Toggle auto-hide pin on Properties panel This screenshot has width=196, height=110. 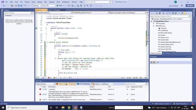click(x=189, y=57)
